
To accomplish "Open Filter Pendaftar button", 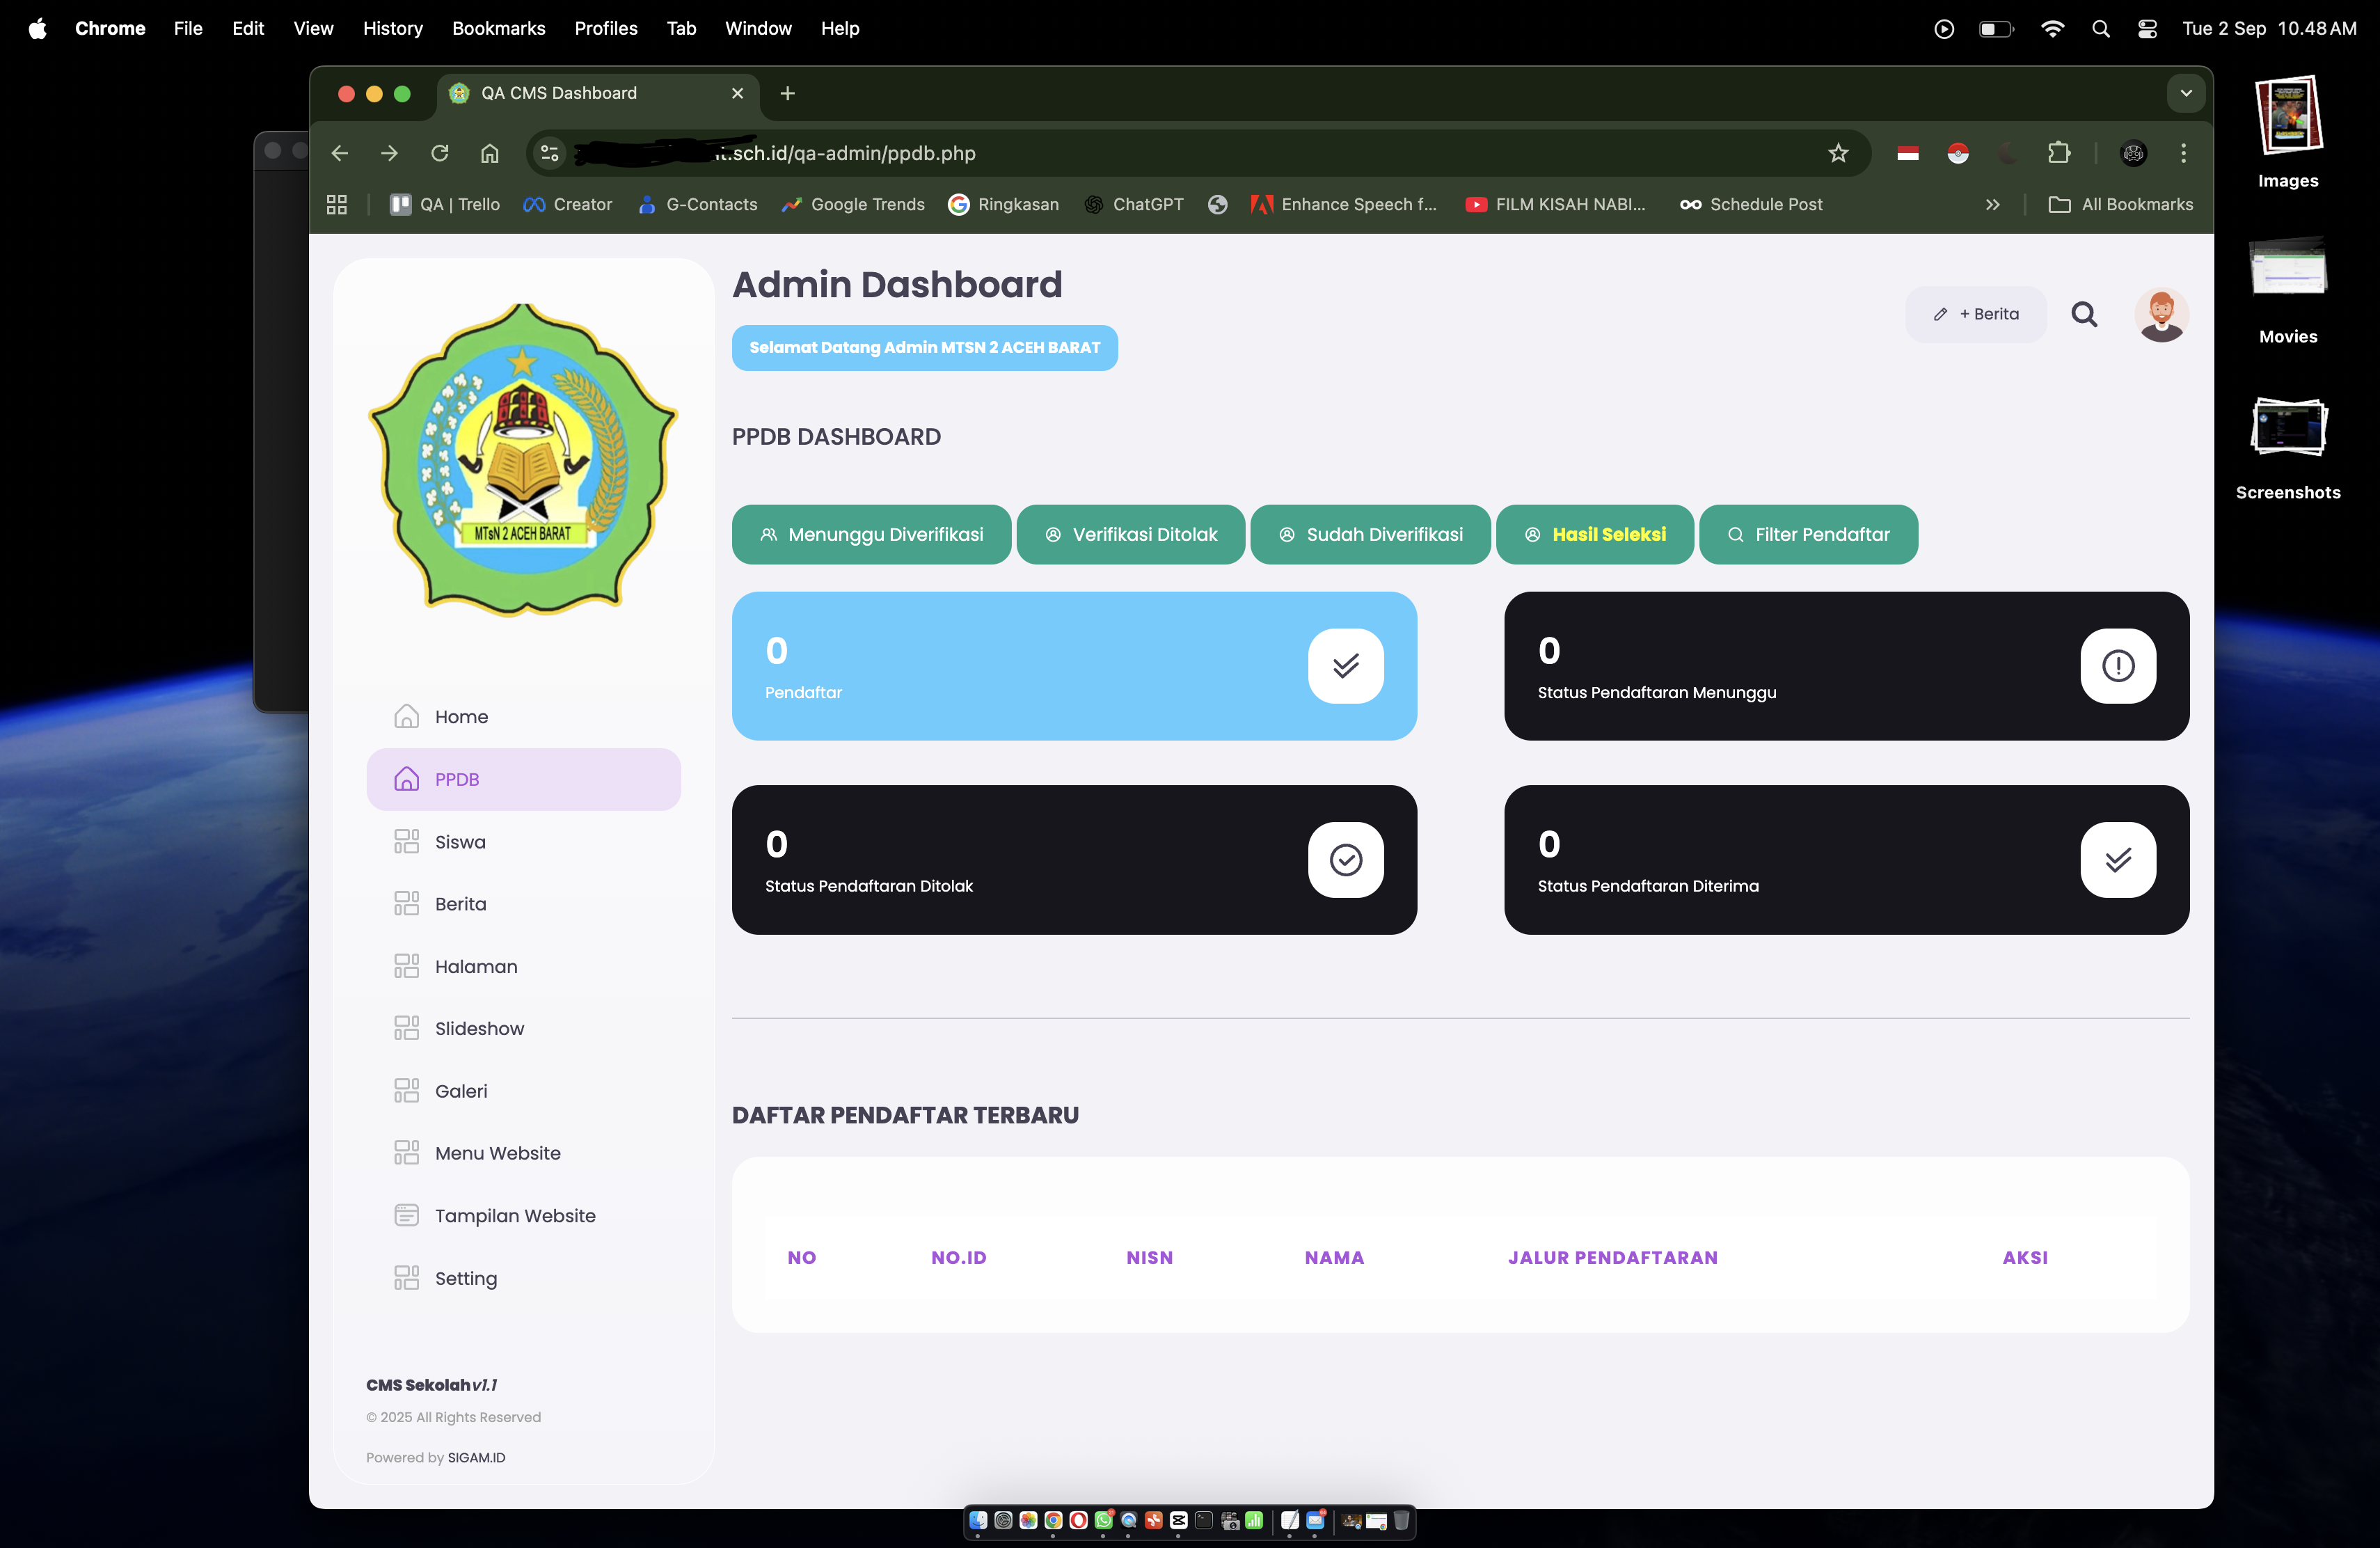I will [1808, 535].
